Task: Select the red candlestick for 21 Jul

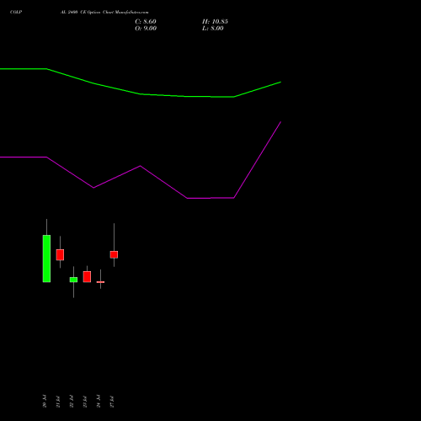Action: (60, 254)
